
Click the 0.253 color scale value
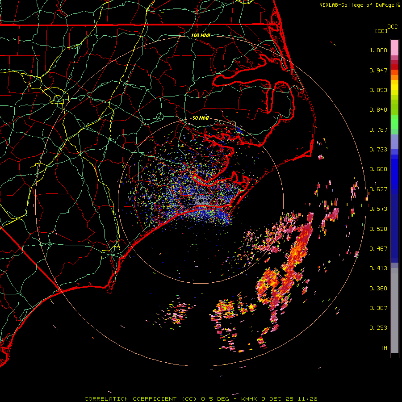[378, 328]
